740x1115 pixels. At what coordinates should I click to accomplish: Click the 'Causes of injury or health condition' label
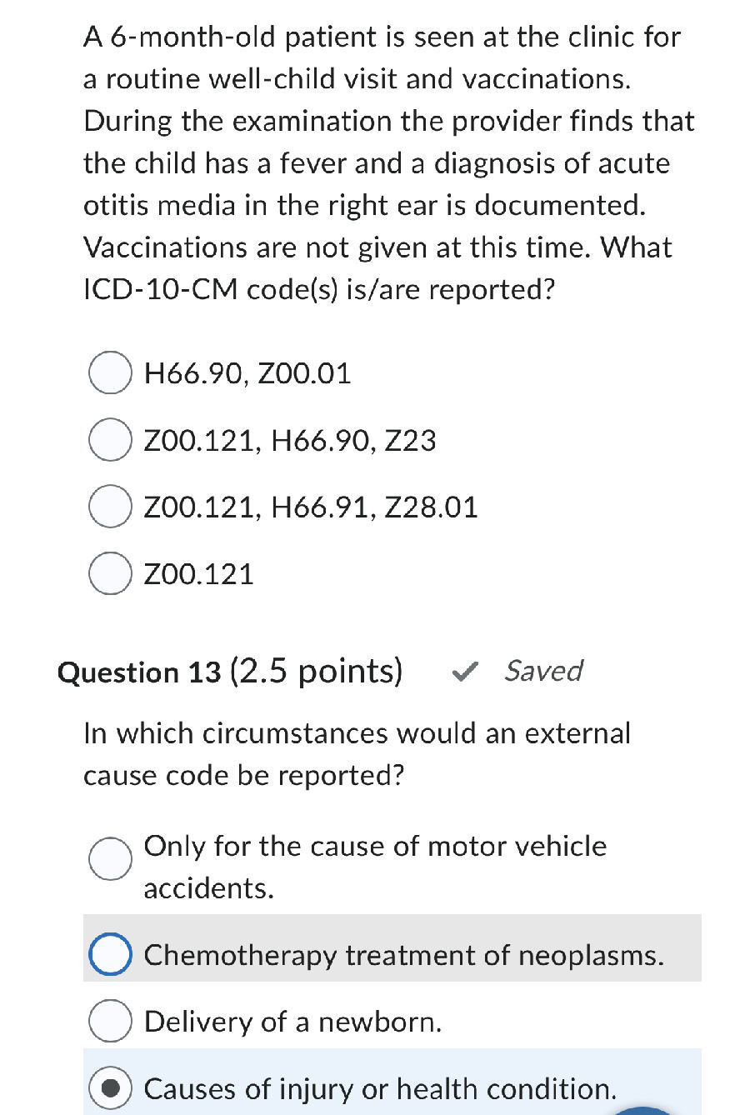click(381, 1088)
